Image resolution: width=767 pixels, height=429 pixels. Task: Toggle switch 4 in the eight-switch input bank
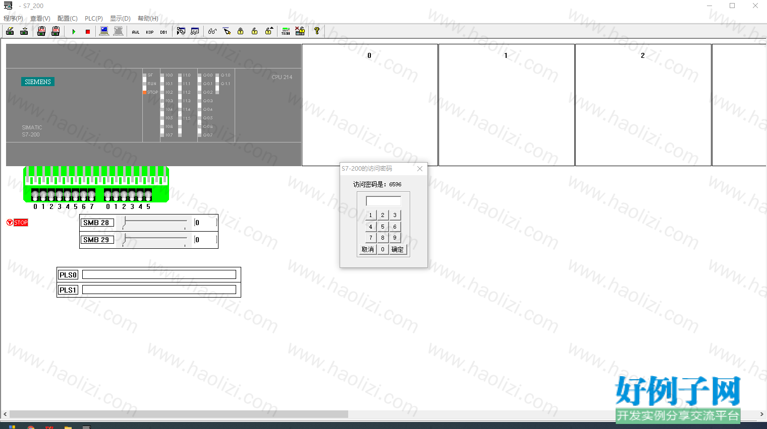[x=67, y=195]
